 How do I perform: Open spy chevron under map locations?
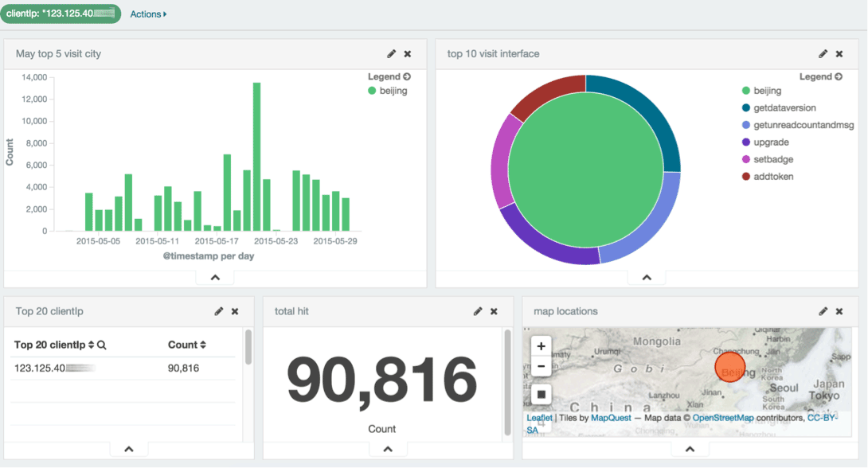point(690,449)
